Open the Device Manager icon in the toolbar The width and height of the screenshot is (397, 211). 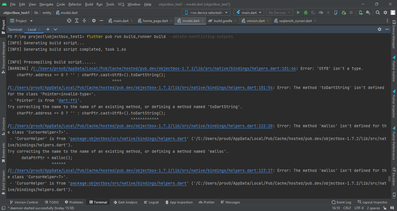[360, 12]
